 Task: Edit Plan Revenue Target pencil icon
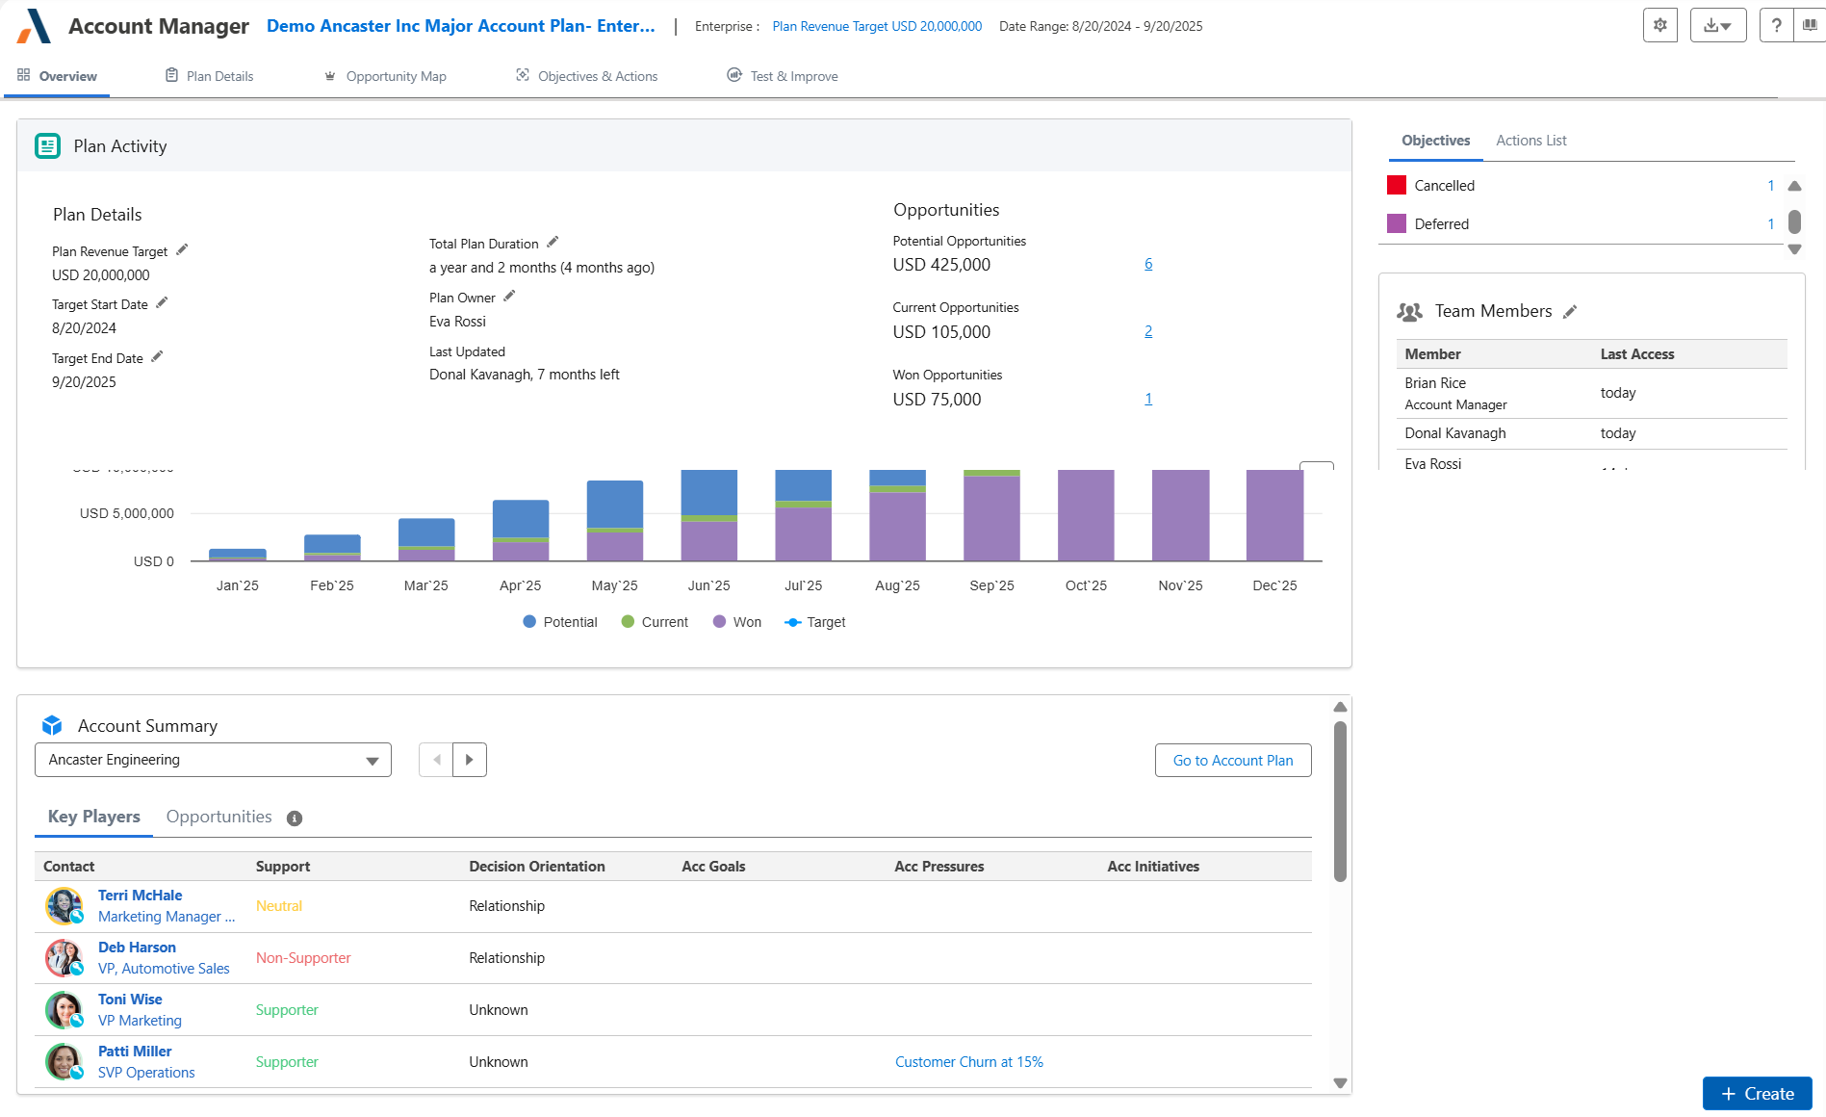(x=182, y=250)
